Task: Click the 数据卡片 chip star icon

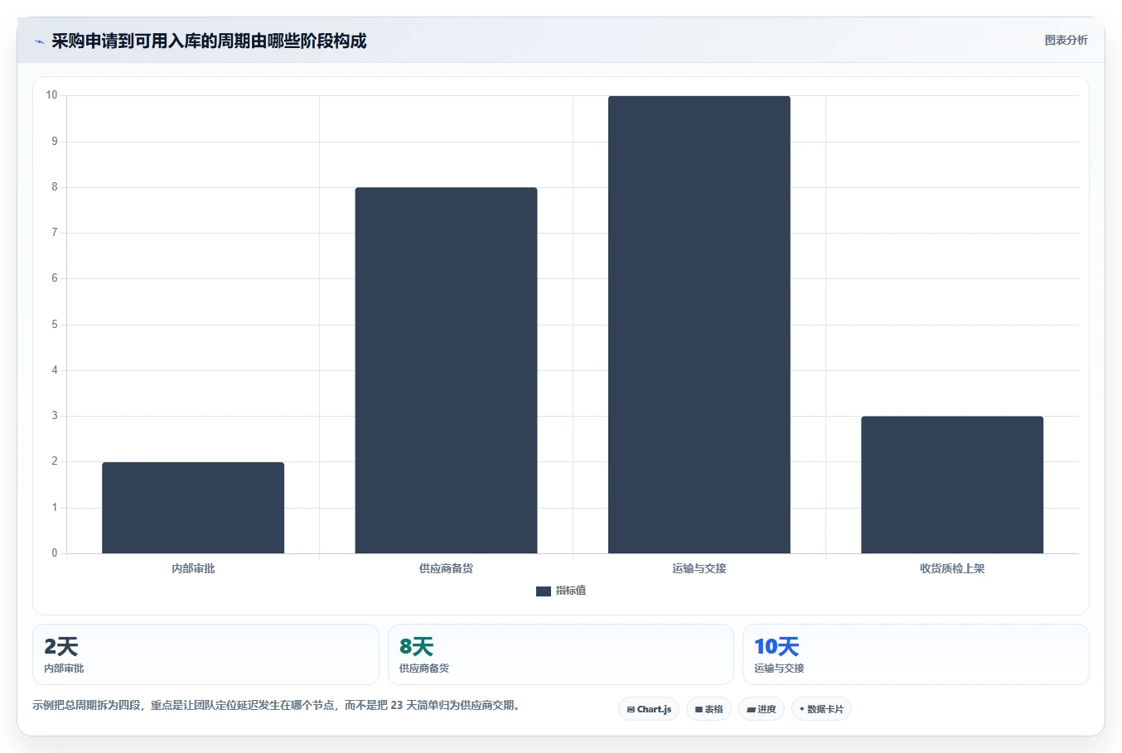Action: [801, 709]
